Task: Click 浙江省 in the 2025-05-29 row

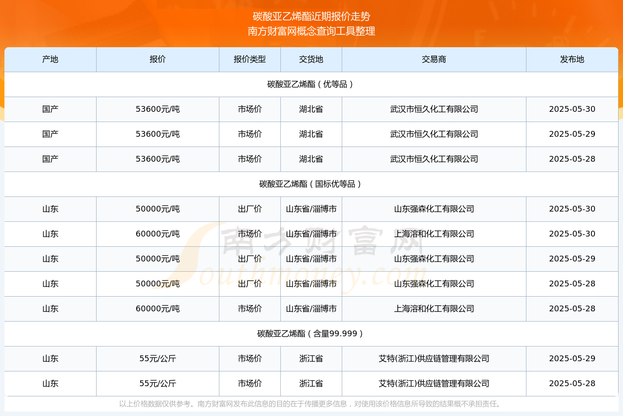Action: coord(311,359)
